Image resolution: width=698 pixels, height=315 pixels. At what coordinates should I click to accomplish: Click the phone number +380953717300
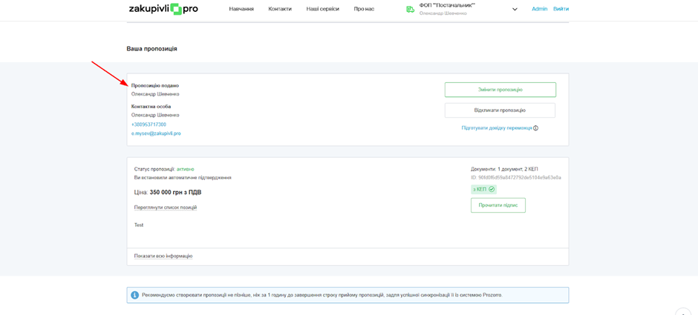tap(149, 125)
